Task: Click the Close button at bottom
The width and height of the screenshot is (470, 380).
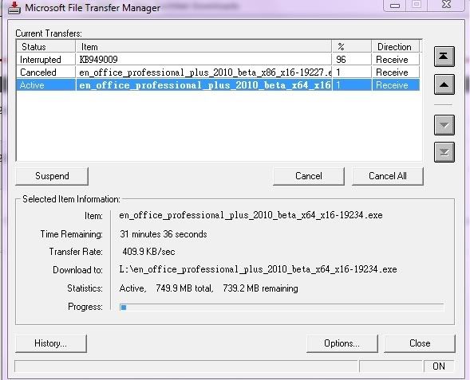Action: tap(420, 343)
